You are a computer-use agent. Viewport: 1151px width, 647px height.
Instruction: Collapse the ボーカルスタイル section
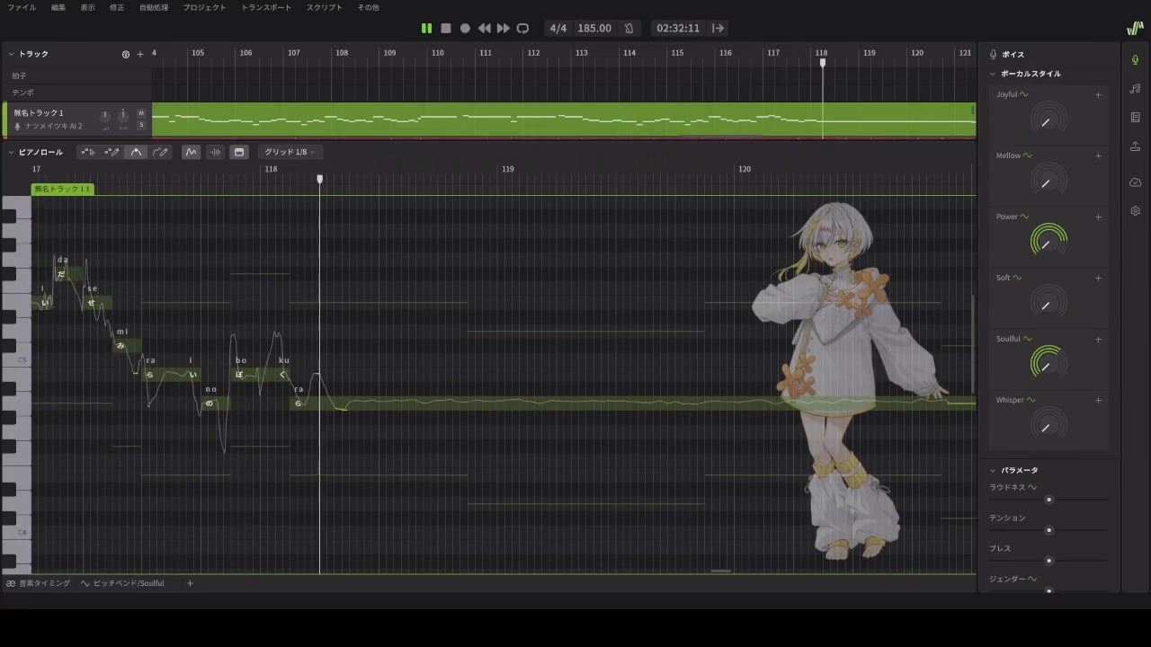[x=993, y=74]
